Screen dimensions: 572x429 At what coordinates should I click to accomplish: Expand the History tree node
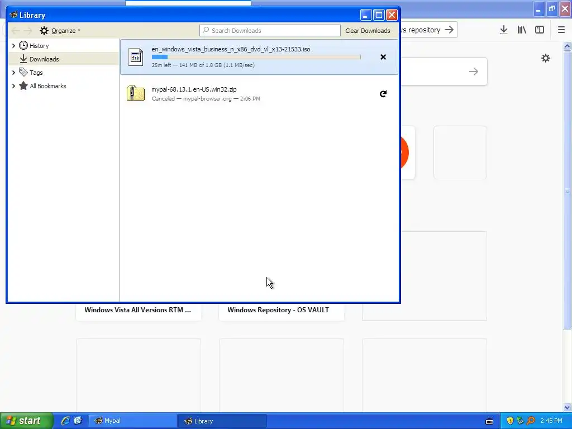(x=13, y=46)
